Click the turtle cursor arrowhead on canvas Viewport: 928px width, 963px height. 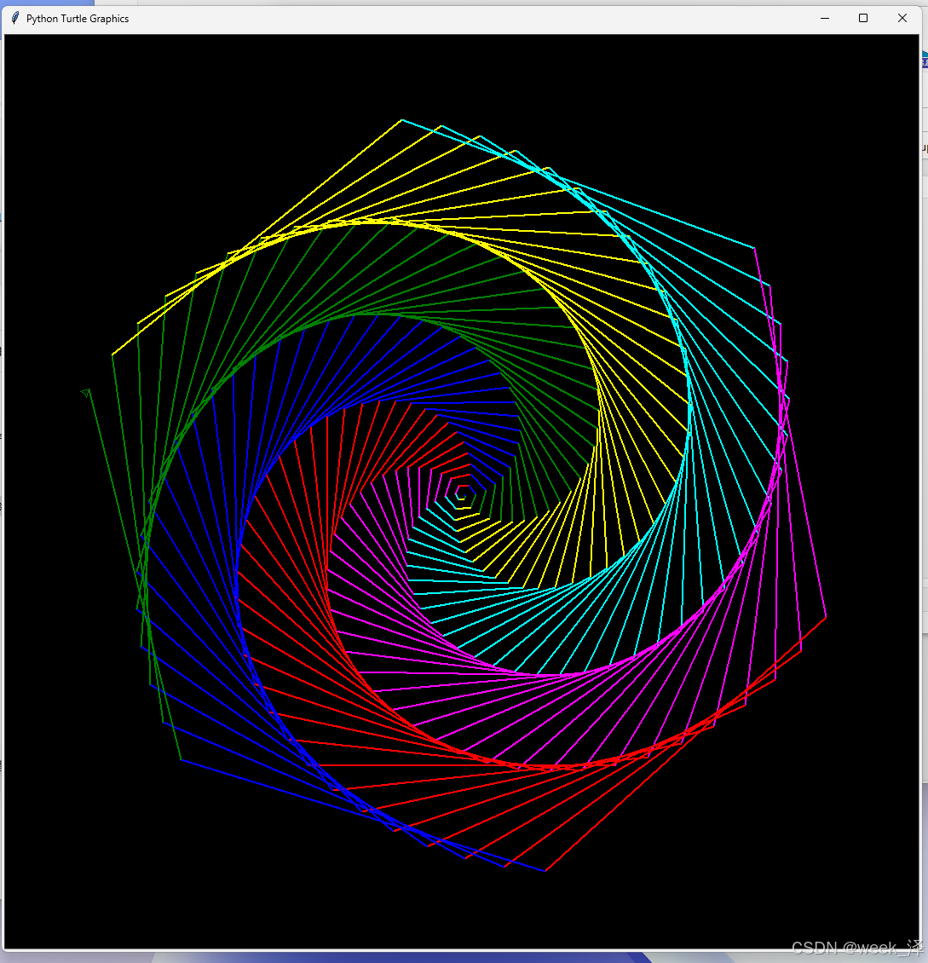click(86, 393)
